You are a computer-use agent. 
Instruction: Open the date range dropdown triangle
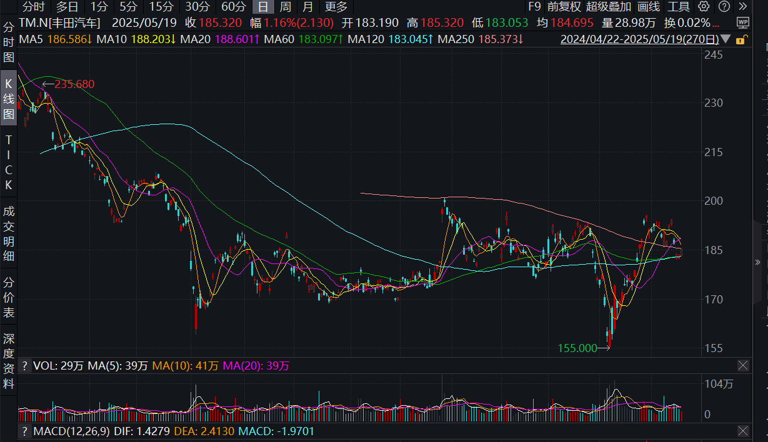[x=725, y=39]
